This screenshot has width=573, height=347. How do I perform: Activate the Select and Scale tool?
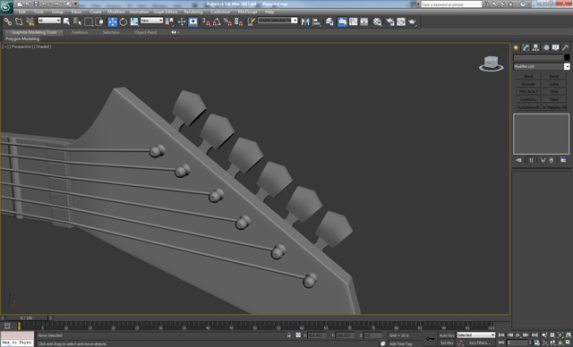(134, 21)
